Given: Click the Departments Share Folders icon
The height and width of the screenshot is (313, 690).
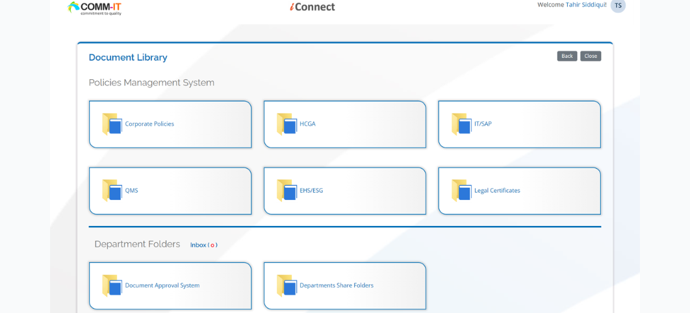Looking at the screenshot, I should (x=287, y=286).
